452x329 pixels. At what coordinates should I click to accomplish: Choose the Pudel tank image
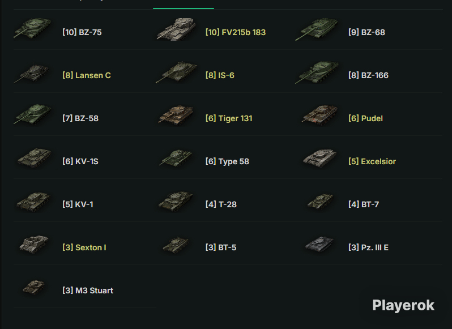[319, 114]
